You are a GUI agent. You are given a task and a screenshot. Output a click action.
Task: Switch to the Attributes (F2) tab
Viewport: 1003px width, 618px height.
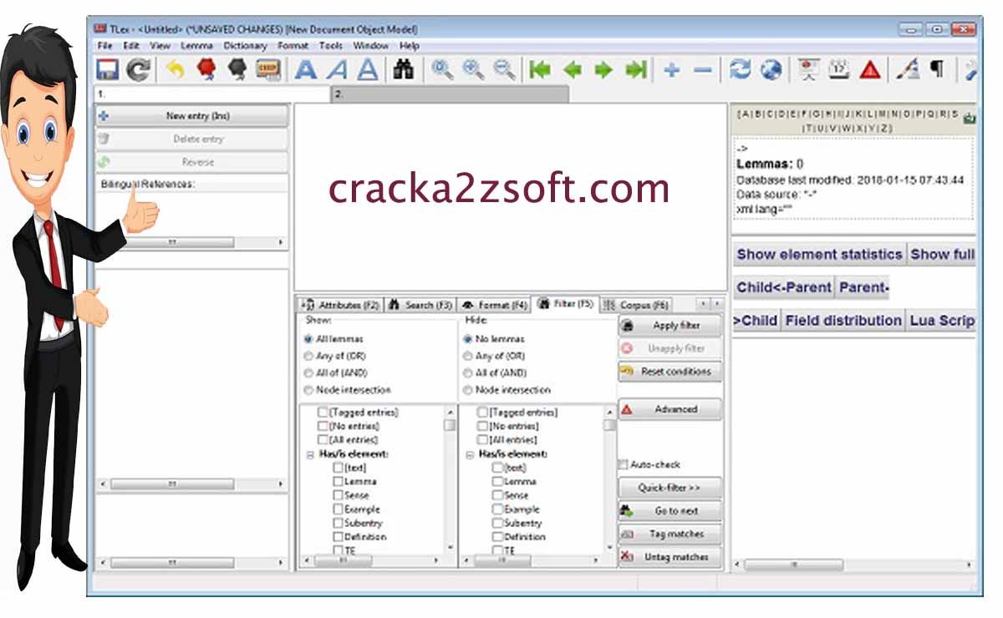pyautogui.click(x=339, y=305)
